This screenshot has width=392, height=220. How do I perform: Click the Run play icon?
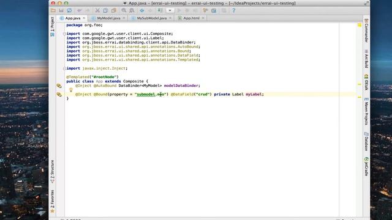[179, 10]
